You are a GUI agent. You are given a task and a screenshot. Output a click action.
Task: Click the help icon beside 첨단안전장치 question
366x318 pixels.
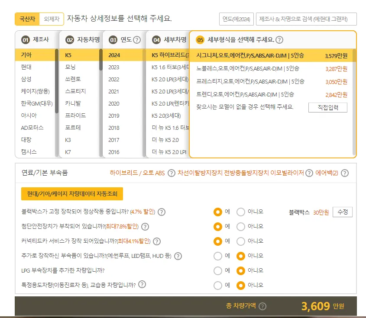(x=145, y=226)
